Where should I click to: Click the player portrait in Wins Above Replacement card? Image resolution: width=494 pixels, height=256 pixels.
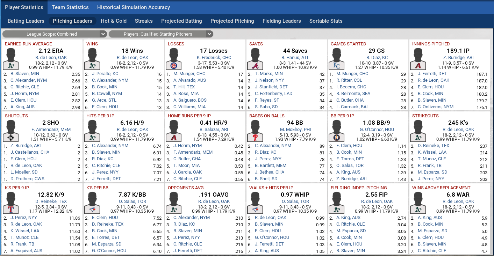click(418, 203)
